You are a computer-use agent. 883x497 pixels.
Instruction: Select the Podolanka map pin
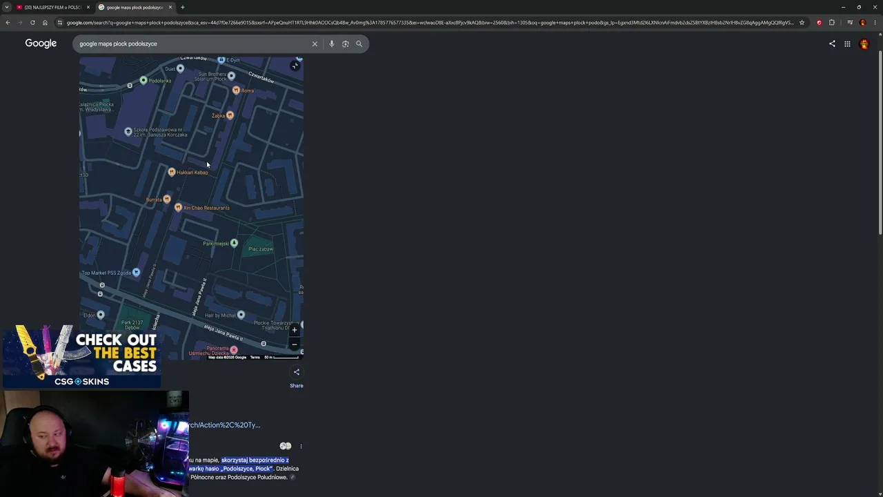click(143, 80)
